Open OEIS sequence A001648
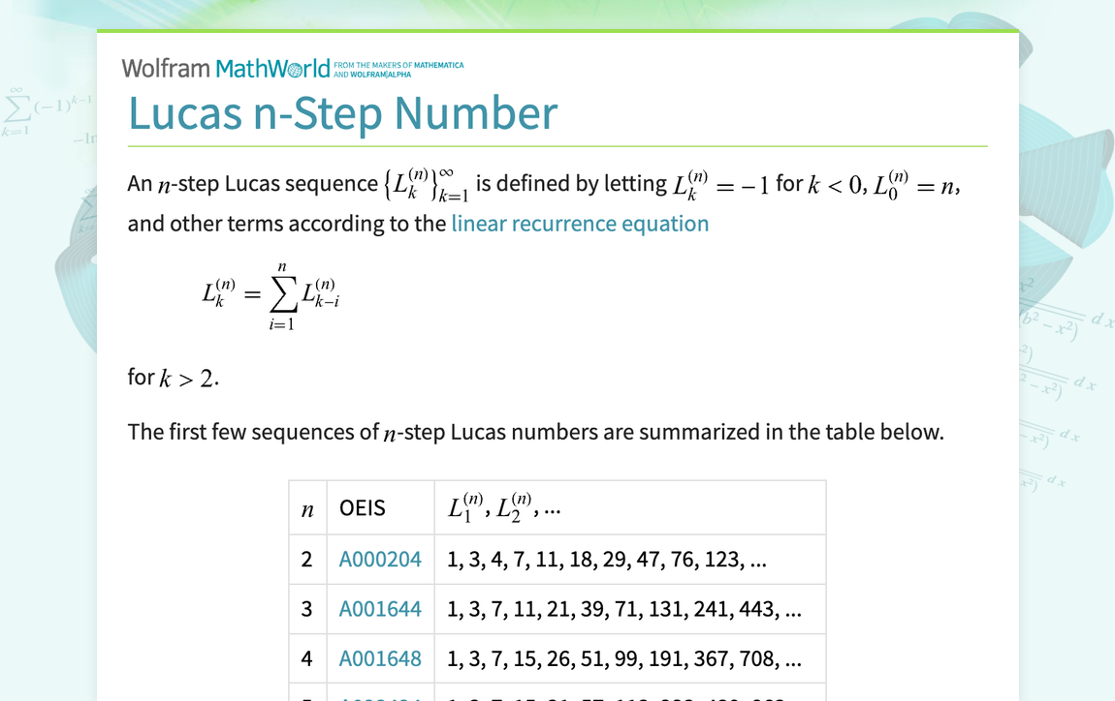This screenshot has width=1115, height=701. [380, 658]
